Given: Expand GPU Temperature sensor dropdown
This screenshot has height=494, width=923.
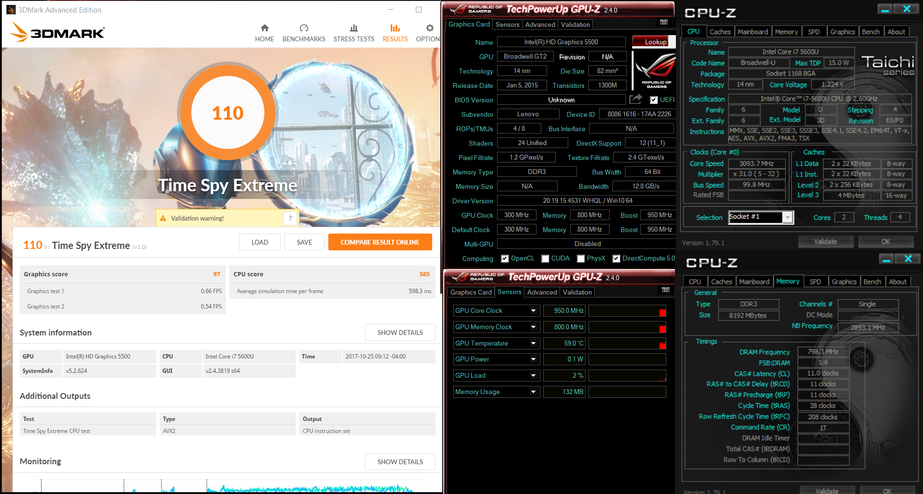Looking at the screenshot, I should [533, 344].
